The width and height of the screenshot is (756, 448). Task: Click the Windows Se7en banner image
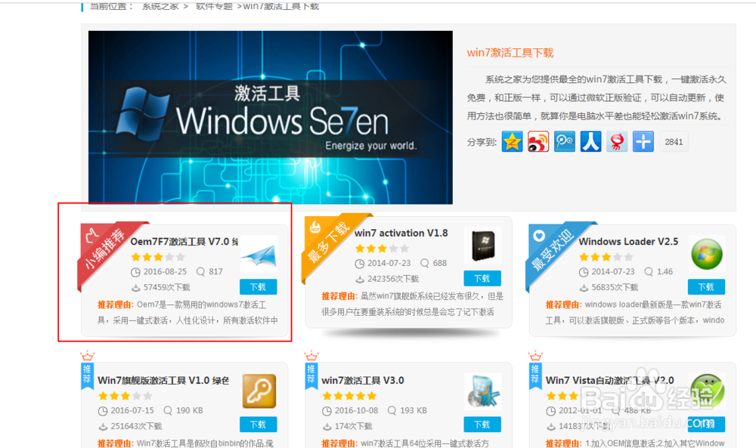tap(271, 118)
